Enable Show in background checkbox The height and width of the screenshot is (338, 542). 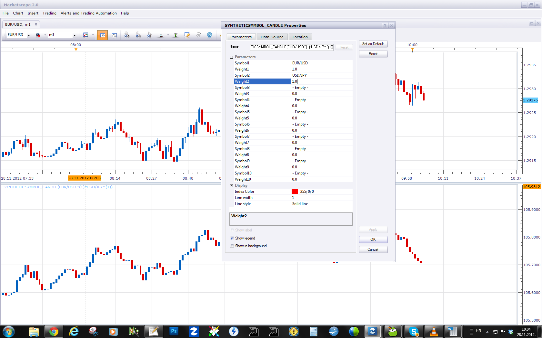tap(232, 246)
